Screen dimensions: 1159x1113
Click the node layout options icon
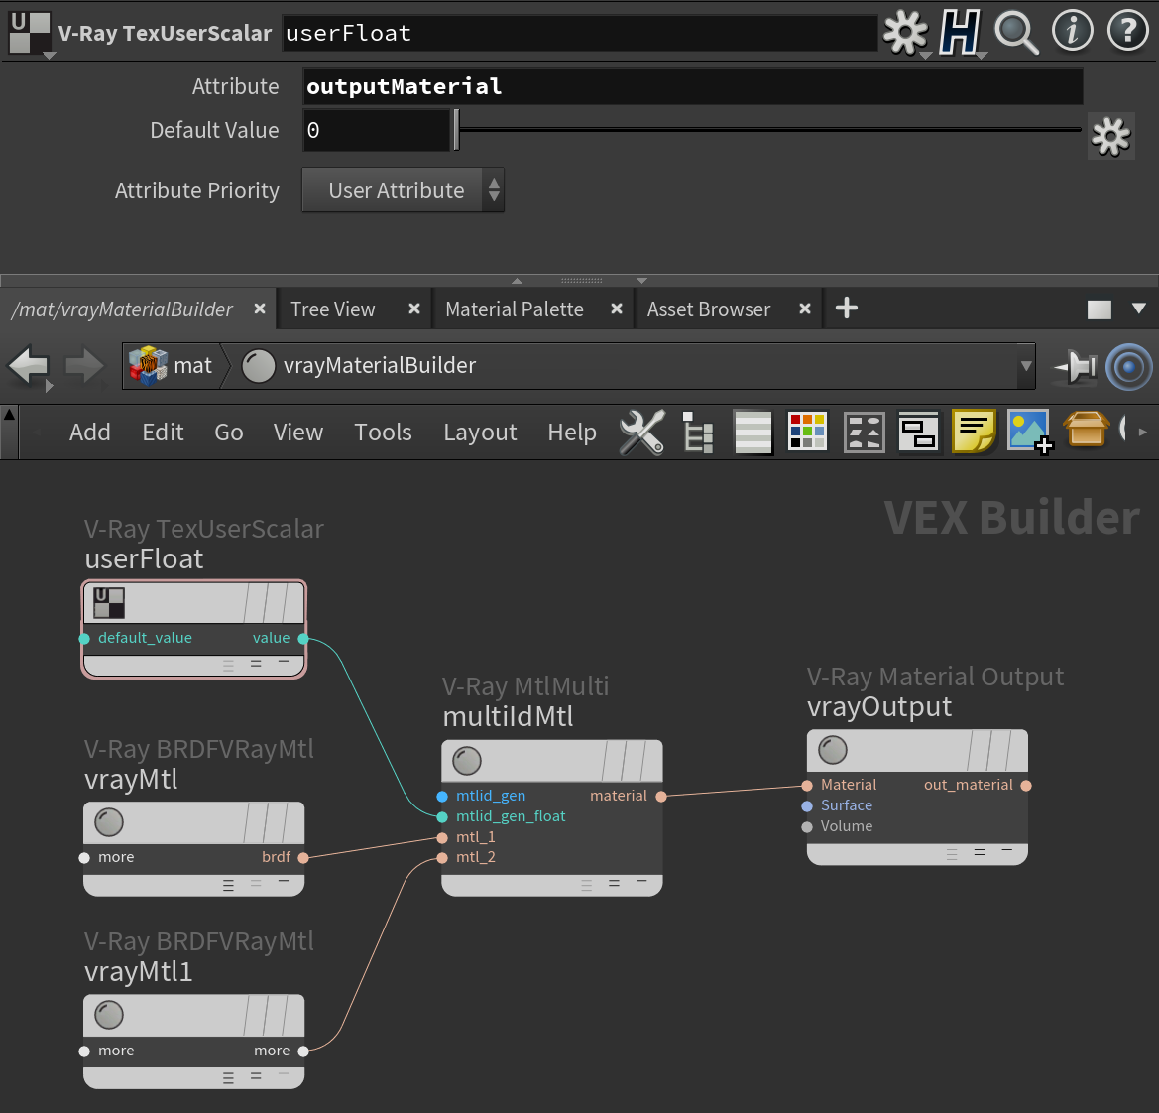pyautogui.click(x=865, y=432)
